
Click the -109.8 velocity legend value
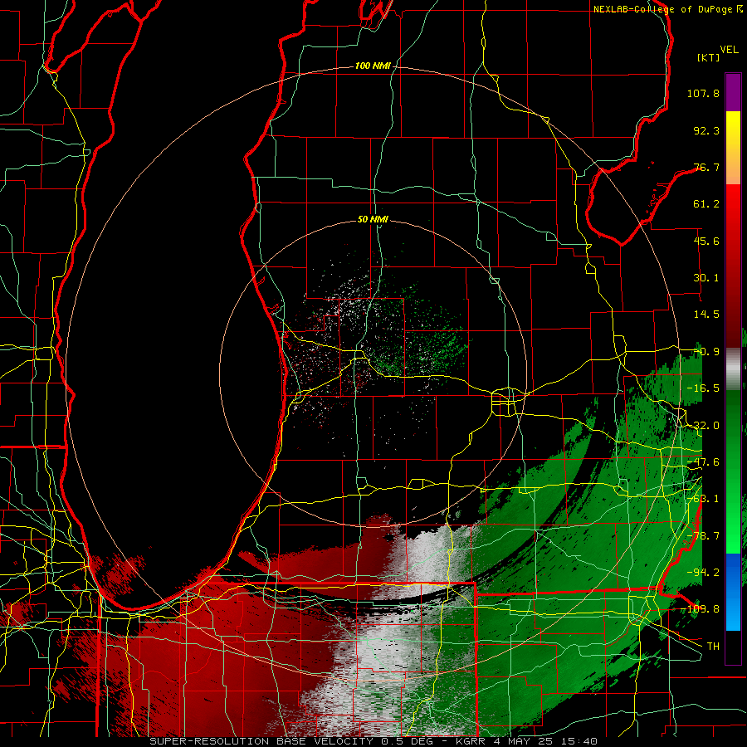[x=701, y=609]
